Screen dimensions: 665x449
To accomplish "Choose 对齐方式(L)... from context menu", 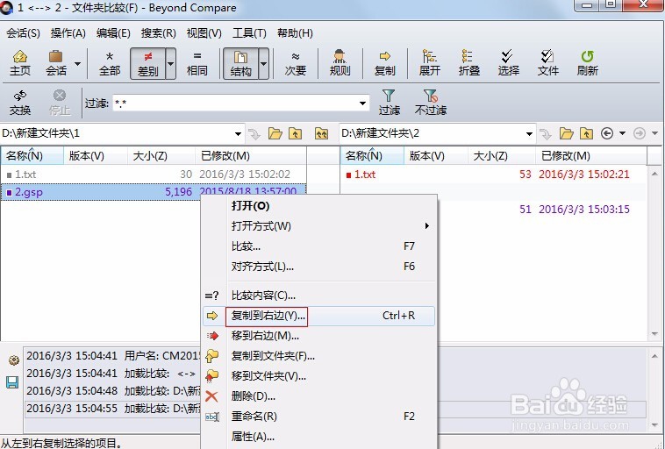I will pyautogui.click(x=319, y=267).
